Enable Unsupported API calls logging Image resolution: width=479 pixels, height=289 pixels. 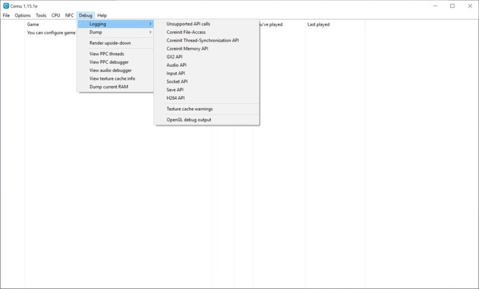(x=207, y=24)
